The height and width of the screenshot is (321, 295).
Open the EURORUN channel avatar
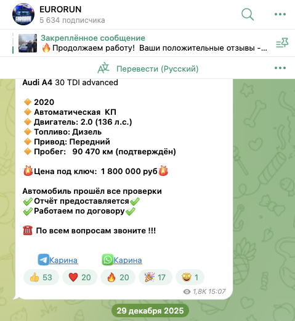(23, 14)
